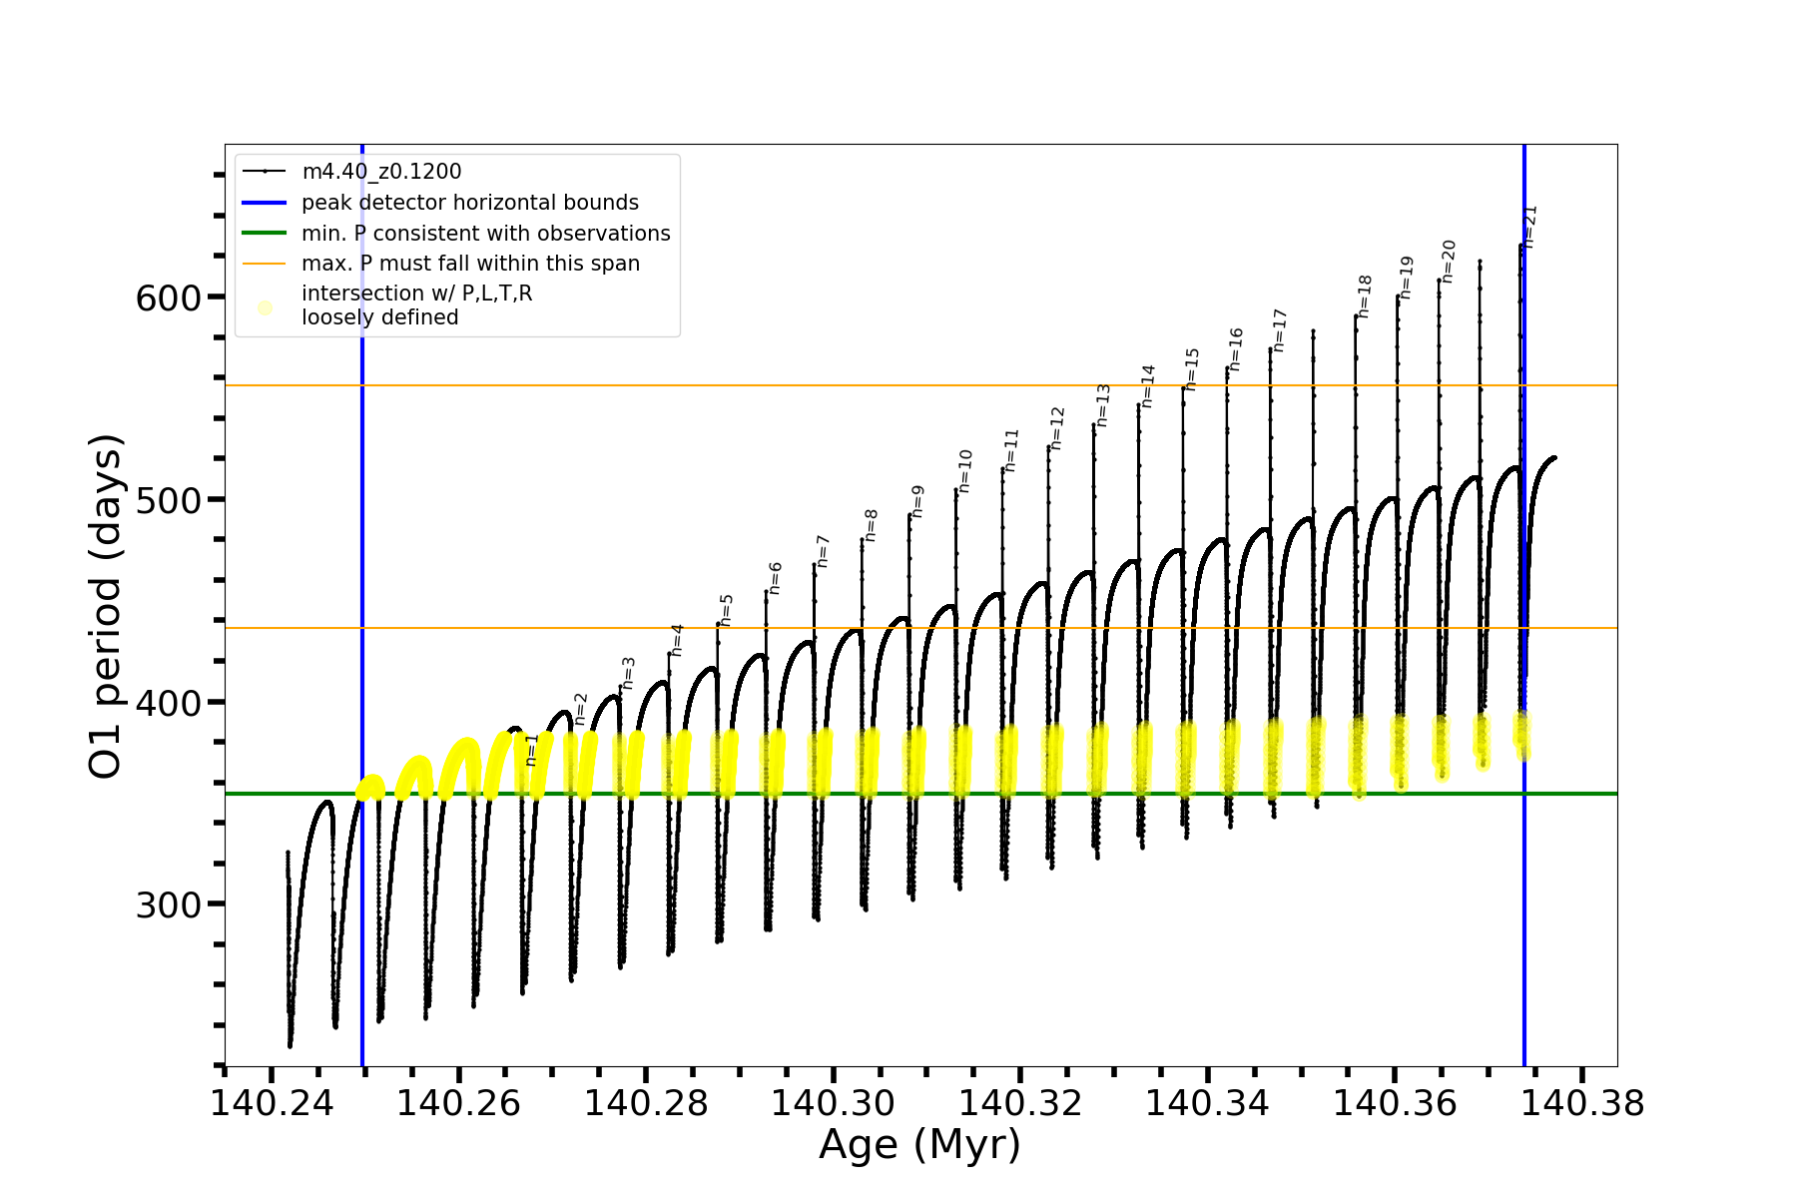Click the n=16 peak label

tap(1236, 349)
